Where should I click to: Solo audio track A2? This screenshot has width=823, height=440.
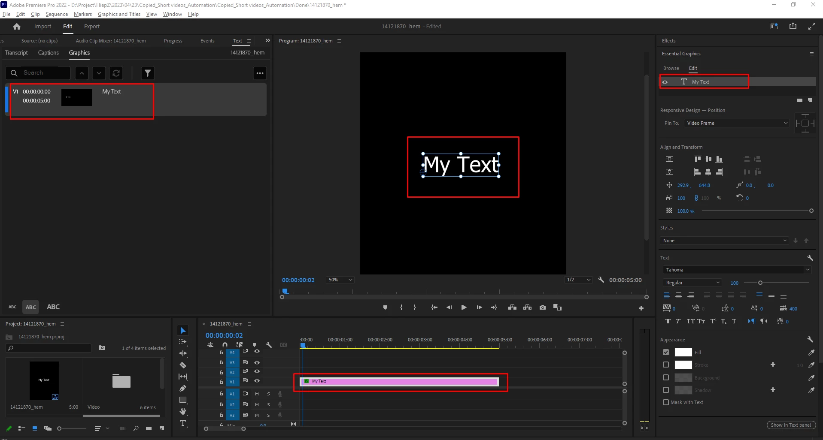(x=268, y=404)
